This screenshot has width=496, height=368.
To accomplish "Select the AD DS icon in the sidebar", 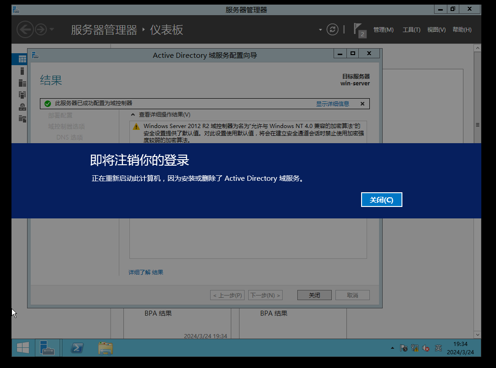I will tap(22, 95).
